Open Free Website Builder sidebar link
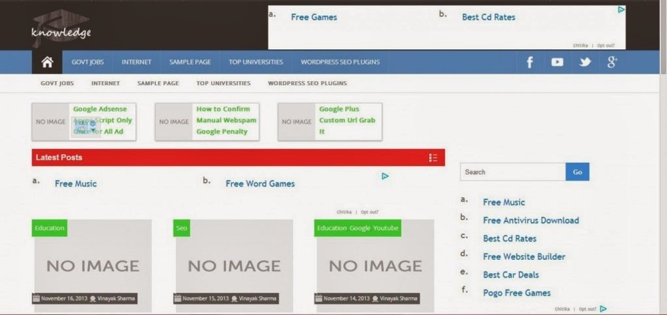667x315 pixels. coord(524,257)
